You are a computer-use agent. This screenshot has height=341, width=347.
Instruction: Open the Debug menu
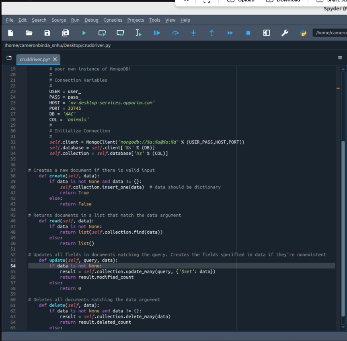pos(91,20)
